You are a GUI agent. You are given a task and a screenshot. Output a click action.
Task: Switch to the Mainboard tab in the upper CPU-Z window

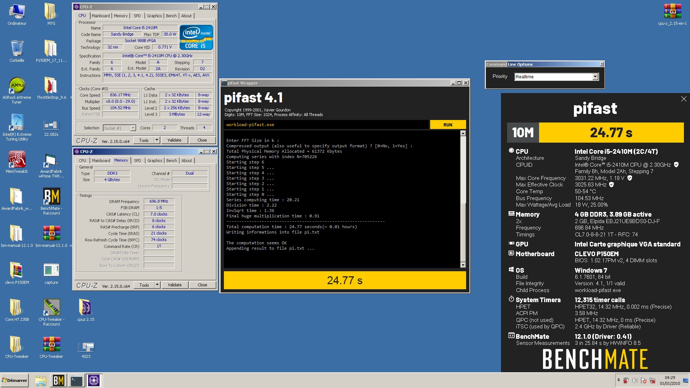coord(101,16)
